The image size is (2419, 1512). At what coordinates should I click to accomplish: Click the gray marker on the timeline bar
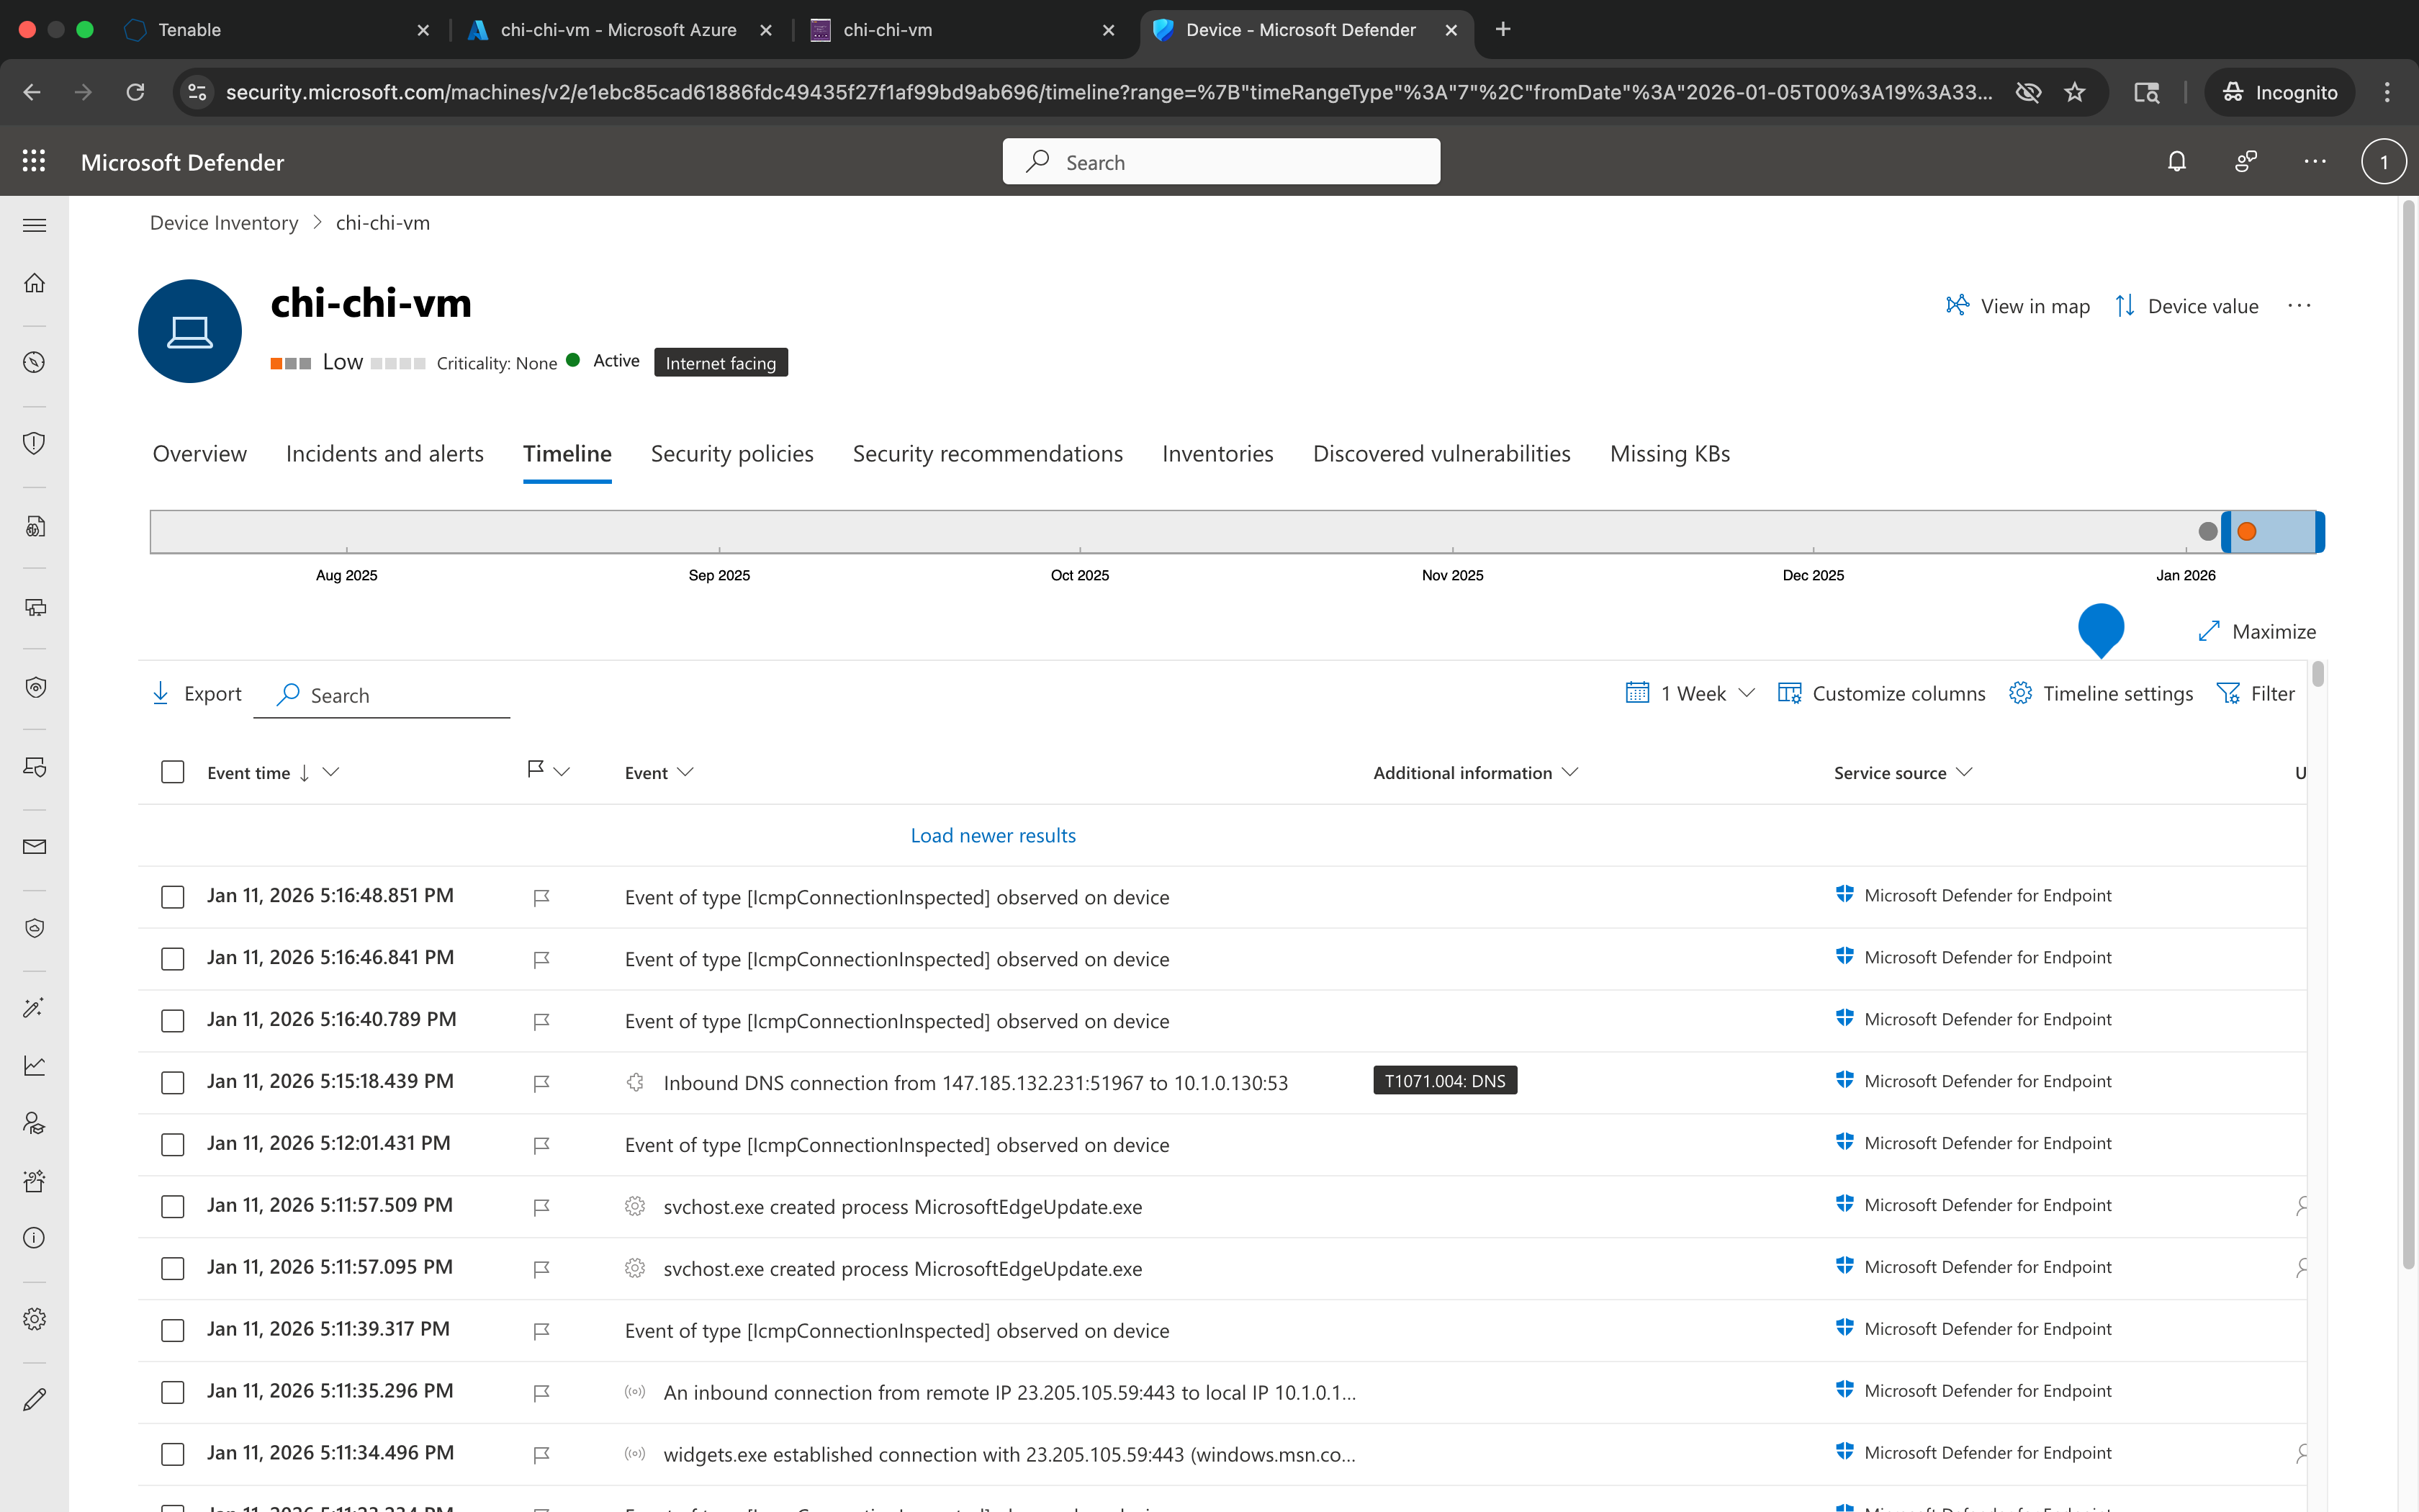2208,532
